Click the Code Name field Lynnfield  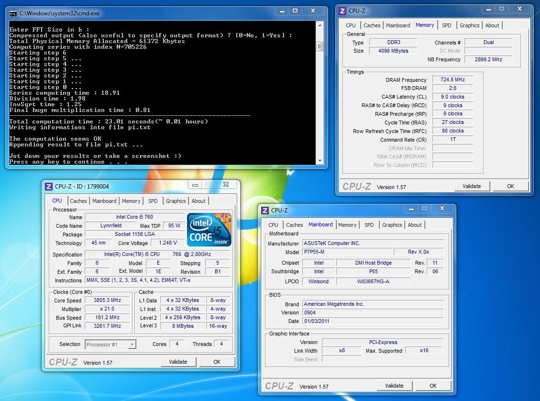111,225
